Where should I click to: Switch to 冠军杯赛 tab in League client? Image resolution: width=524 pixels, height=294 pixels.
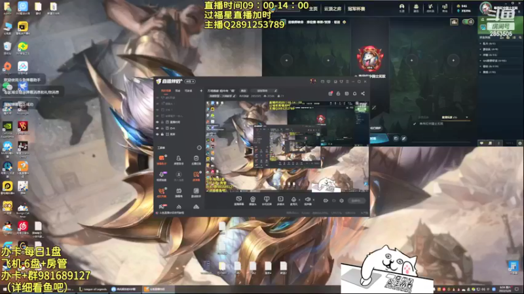tap(356, 8)
